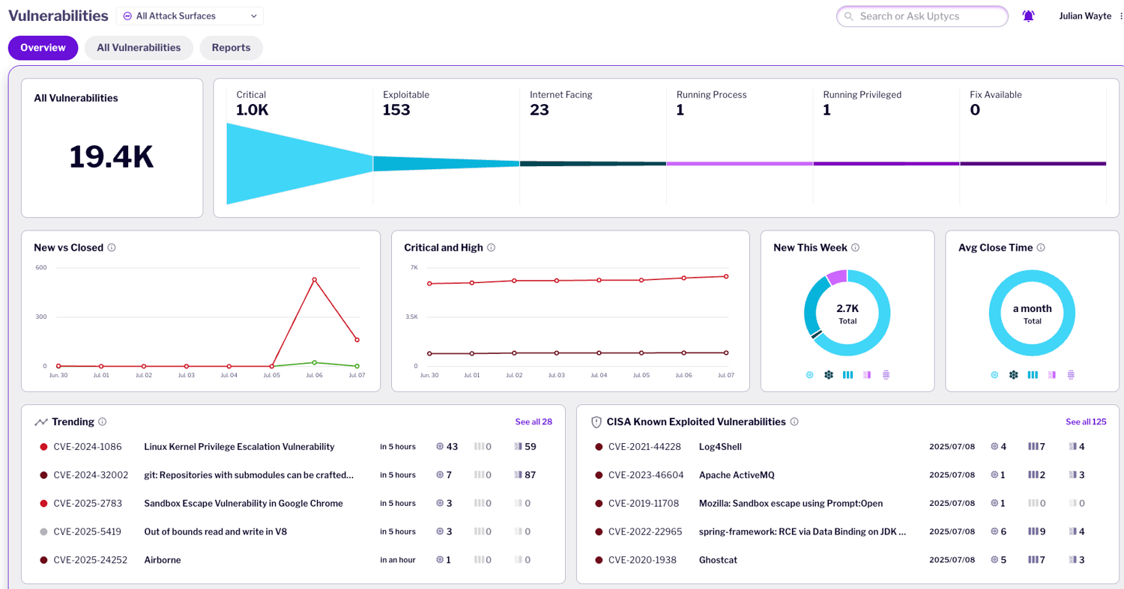Click the info icon next to Avg Close Time
The image size is (1124, 589).
(x=1041, y=248)
